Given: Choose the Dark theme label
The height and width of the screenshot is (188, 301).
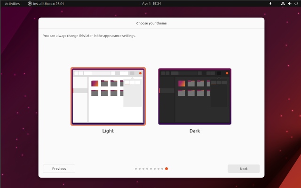Looking at the screenshot, I should pos(195,131).
